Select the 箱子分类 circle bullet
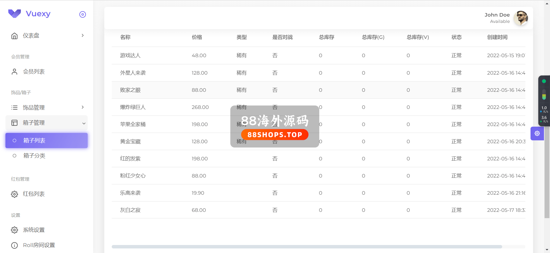This screenshot has height=253, width=550. point(15,156)
